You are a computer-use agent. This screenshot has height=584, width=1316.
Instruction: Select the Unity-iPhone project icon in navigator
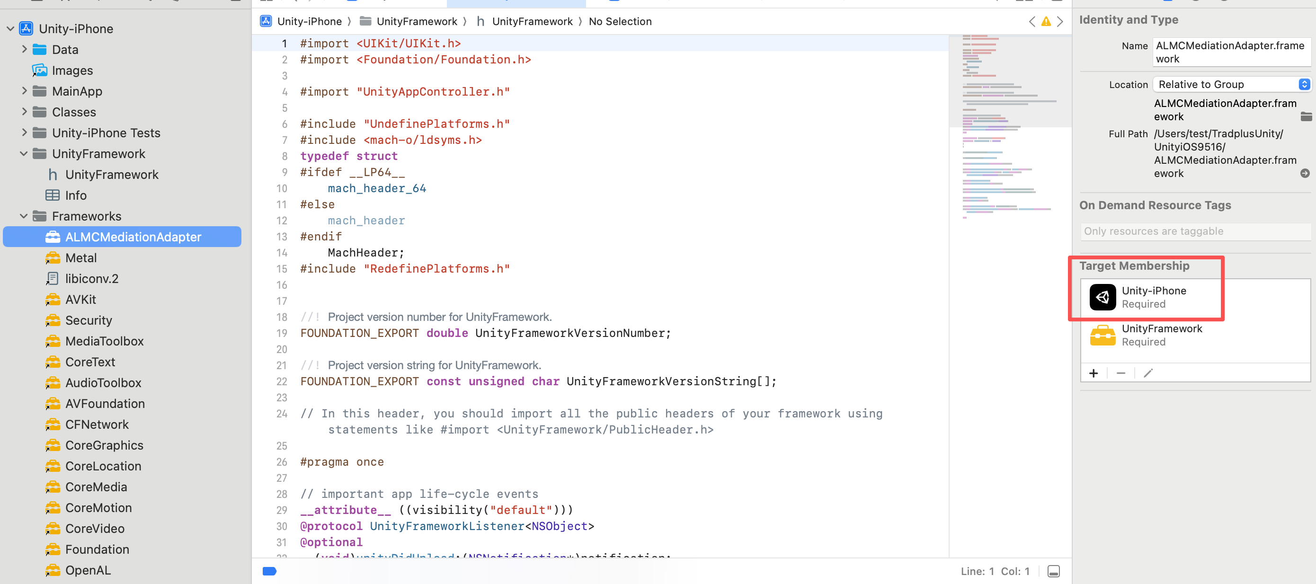pos(27,28)
